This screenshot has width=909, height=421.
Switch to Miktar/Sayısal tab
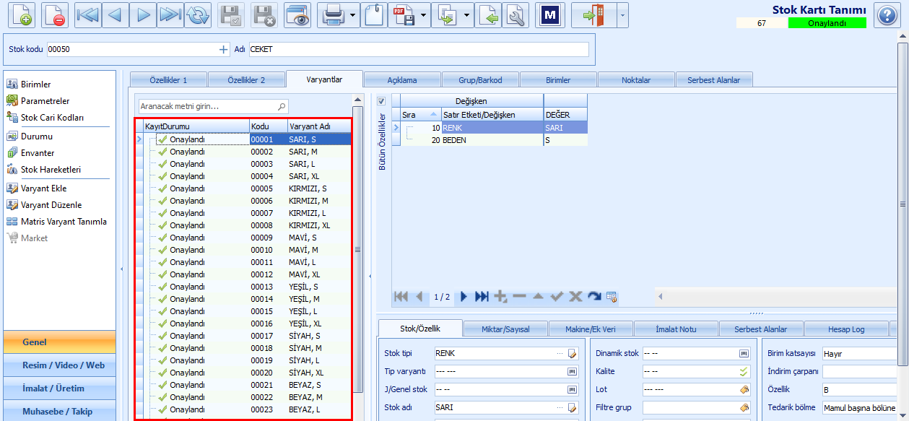point(505,329)
